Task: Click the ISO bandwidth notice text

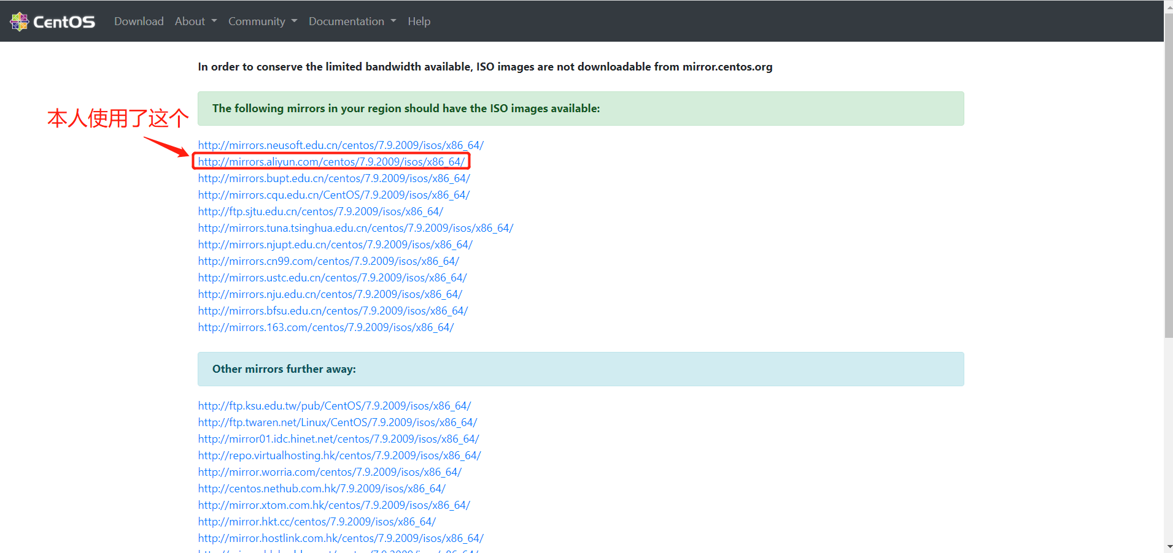Action: coord(485,67)
